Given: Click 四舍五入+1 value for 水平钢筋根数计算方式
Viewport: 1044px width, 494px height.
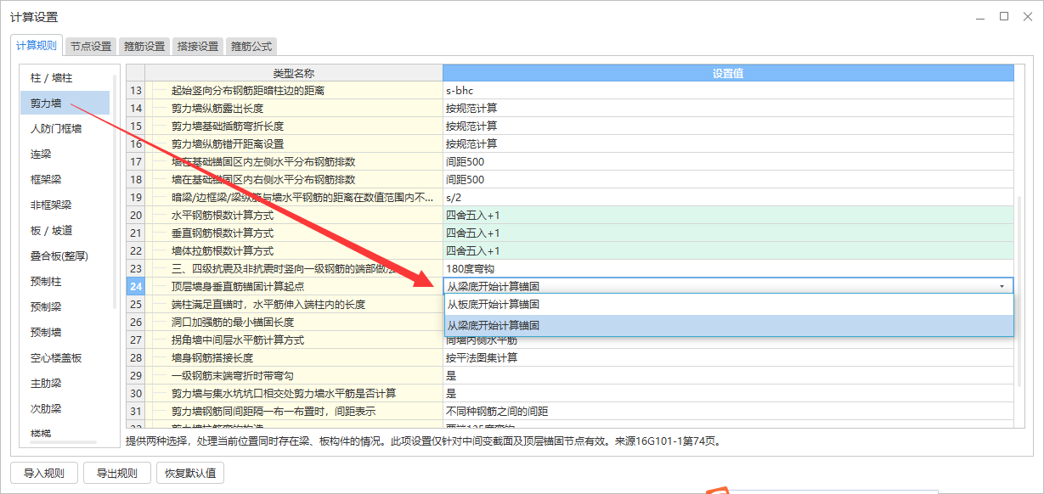Looking at the screenshot, I should [x=728, y=215].
